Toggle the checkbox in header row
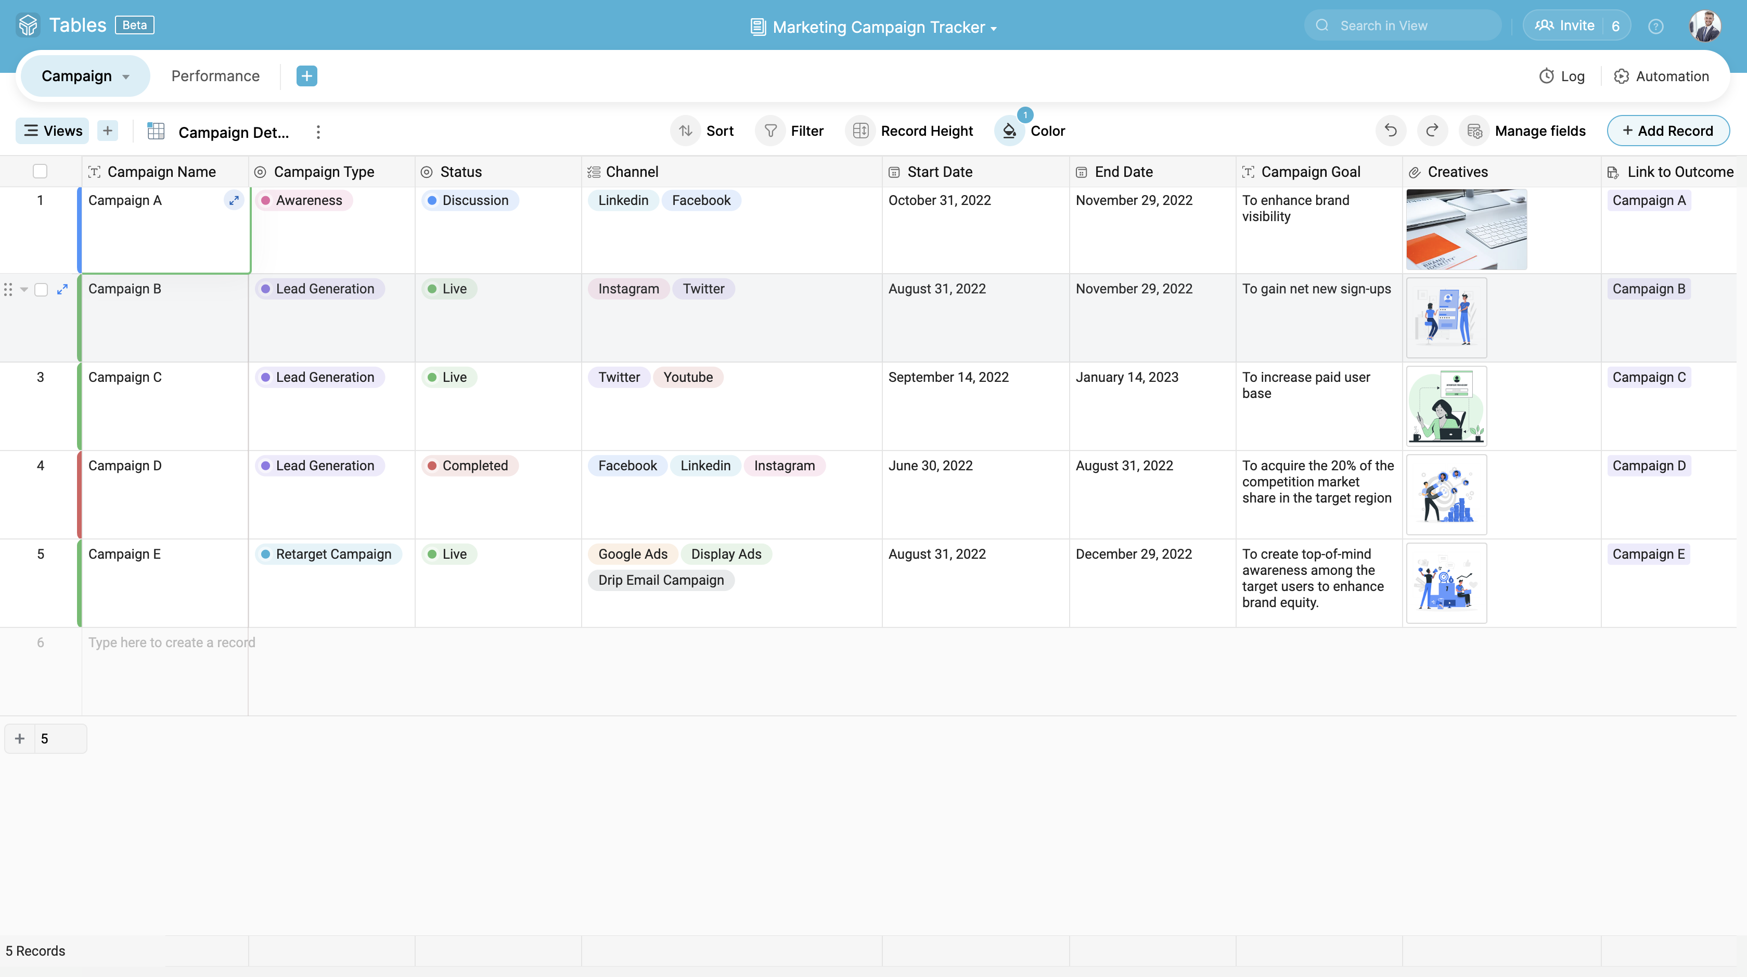The width and height of the screenshot is (1747, 977). click(40, 172)
